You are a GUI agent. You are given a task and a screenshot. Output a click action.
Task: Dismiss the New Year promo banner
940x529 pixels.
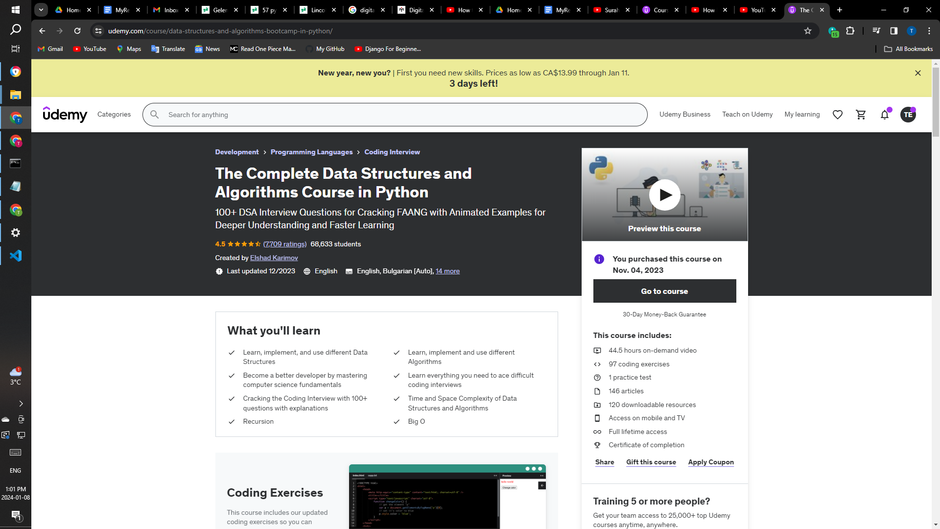point(918,73)
